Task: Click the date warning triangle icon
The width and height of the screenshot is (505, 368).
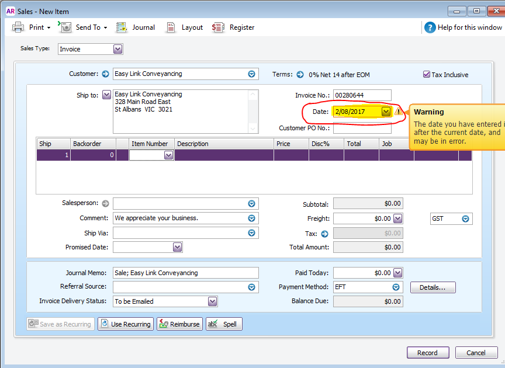Action: (x=399, y=112)
